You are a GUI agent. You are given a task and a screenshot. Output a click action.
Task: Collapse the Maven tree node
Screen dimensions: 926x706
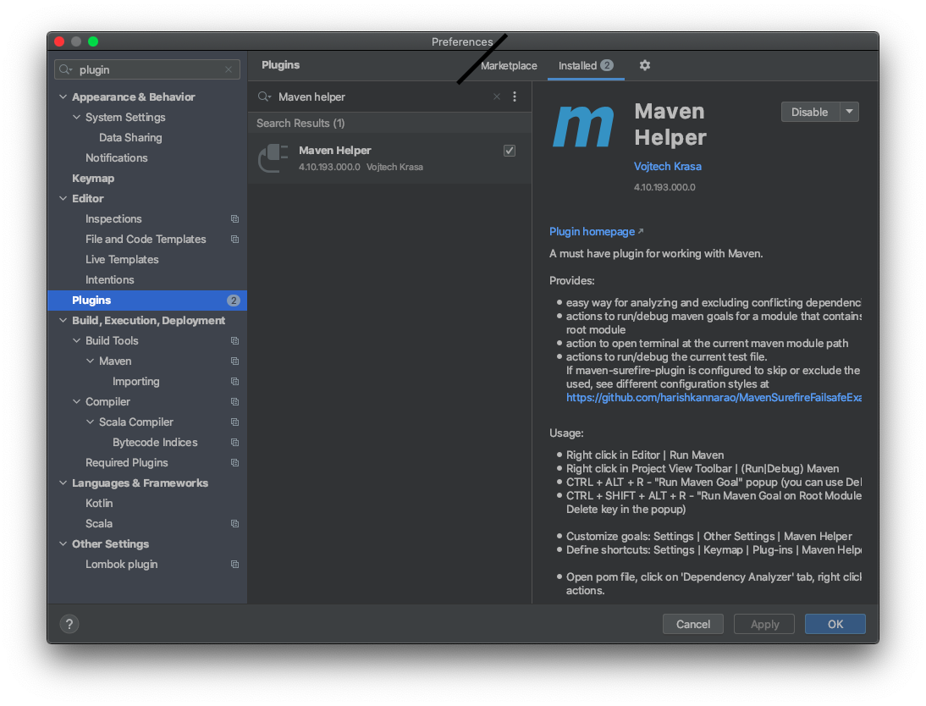coord(91,361)
